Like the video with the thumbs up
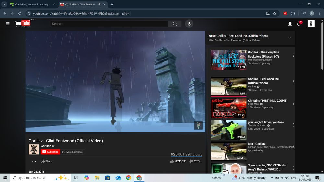Screen dimensions: 324x182 tap(172, 161)
